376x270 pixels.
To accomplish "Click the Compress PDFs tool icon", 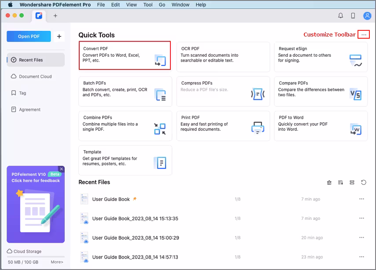I will tap(258, 94).
